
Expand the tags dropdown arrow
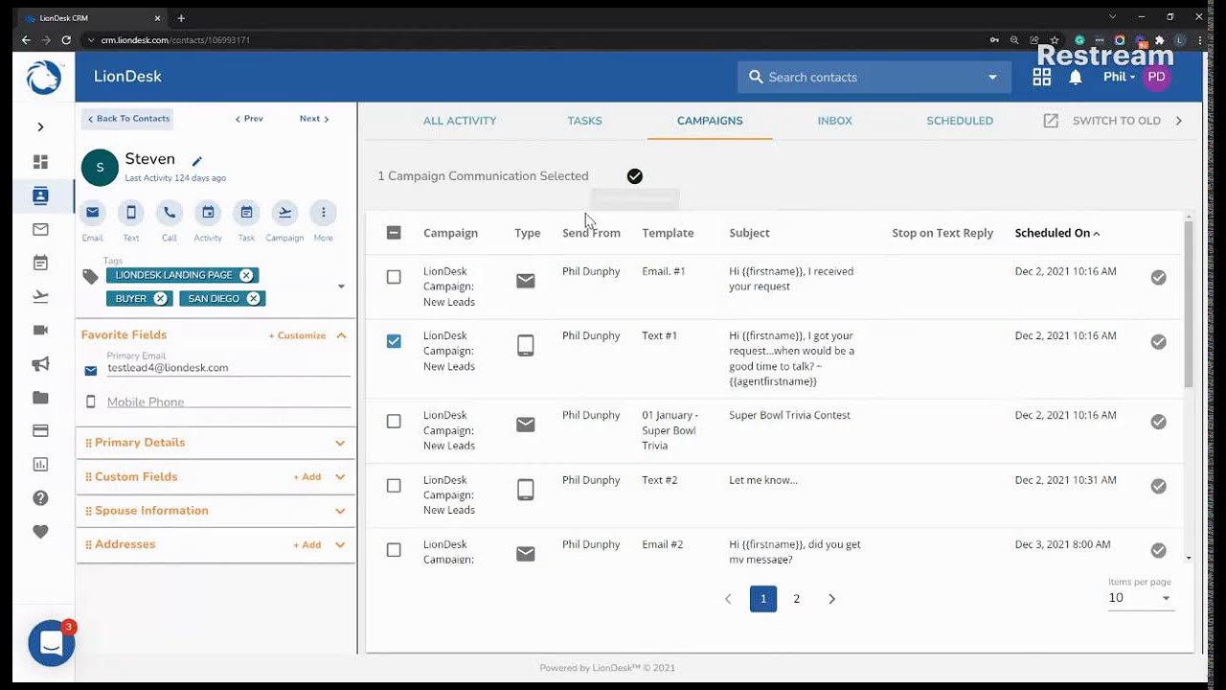tap(341, 287)
